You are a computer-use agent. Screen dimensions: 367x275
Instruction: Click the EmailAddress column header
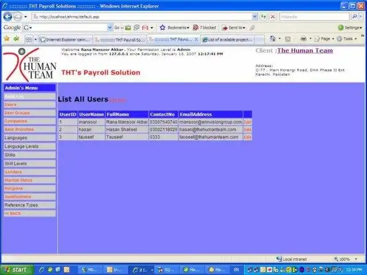(x=210, y=115)
